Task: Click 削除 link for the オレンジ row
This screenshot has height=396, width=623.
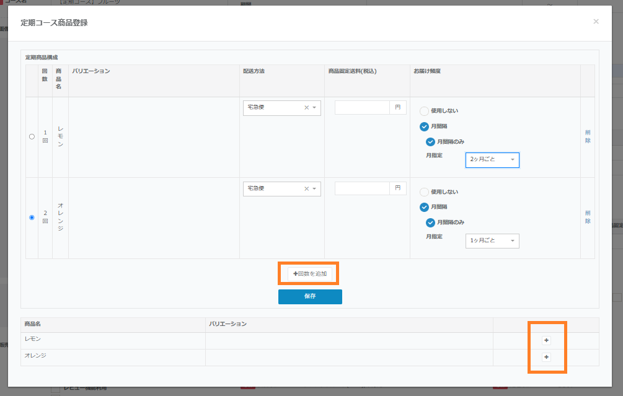Action: tap(588, 217)
